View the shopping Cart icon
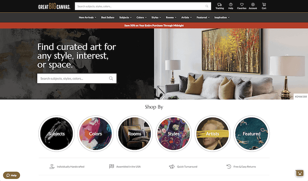The width and height of the screenshot is (308, 181). [264, 4]
